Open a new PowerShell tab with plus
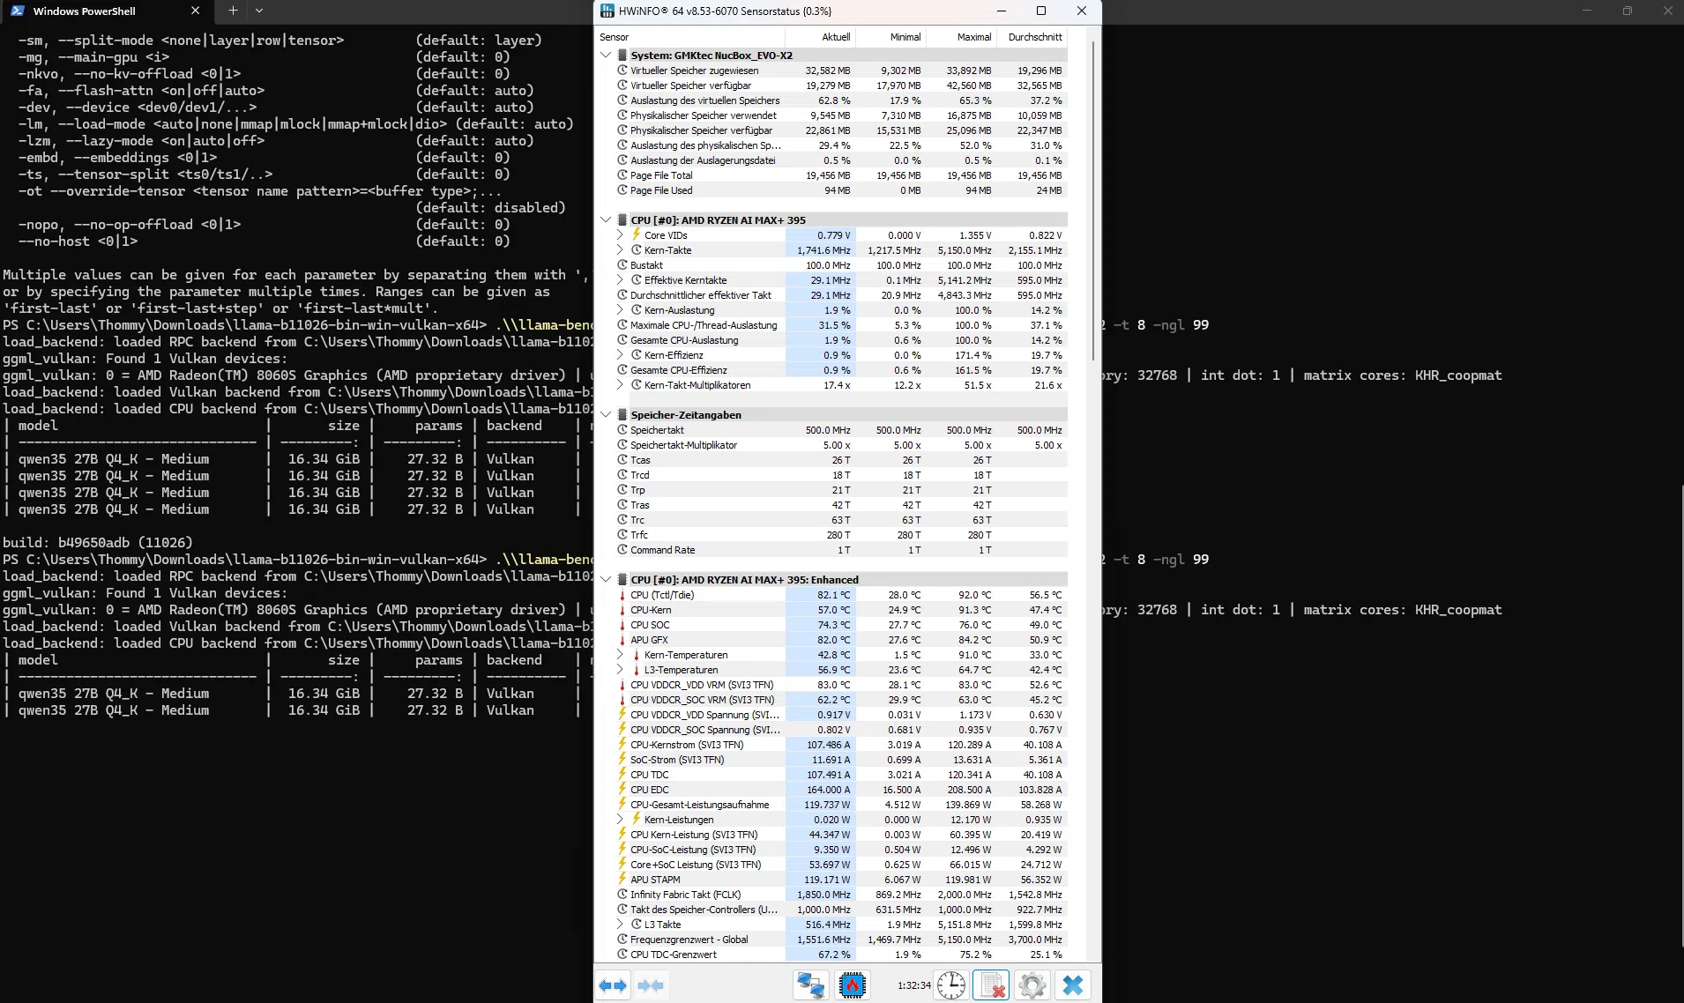Image resolution: width=1684 pixels, height=1003 pixels. point(233,11)
